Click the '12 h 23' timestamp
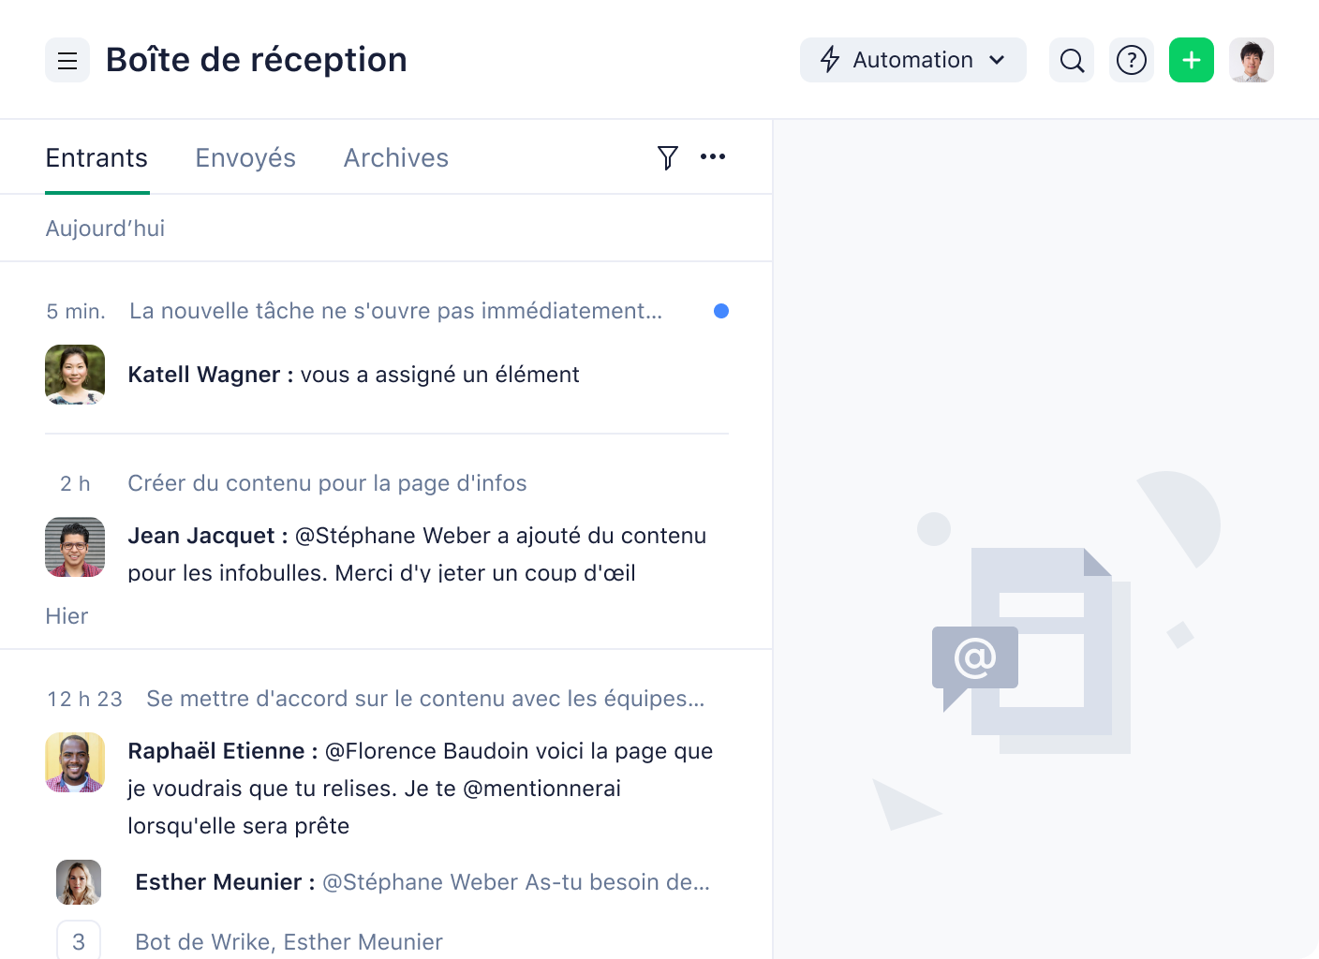Viewport: 1319px width, 959px height. pyautogui.click(x=84, y=699)
